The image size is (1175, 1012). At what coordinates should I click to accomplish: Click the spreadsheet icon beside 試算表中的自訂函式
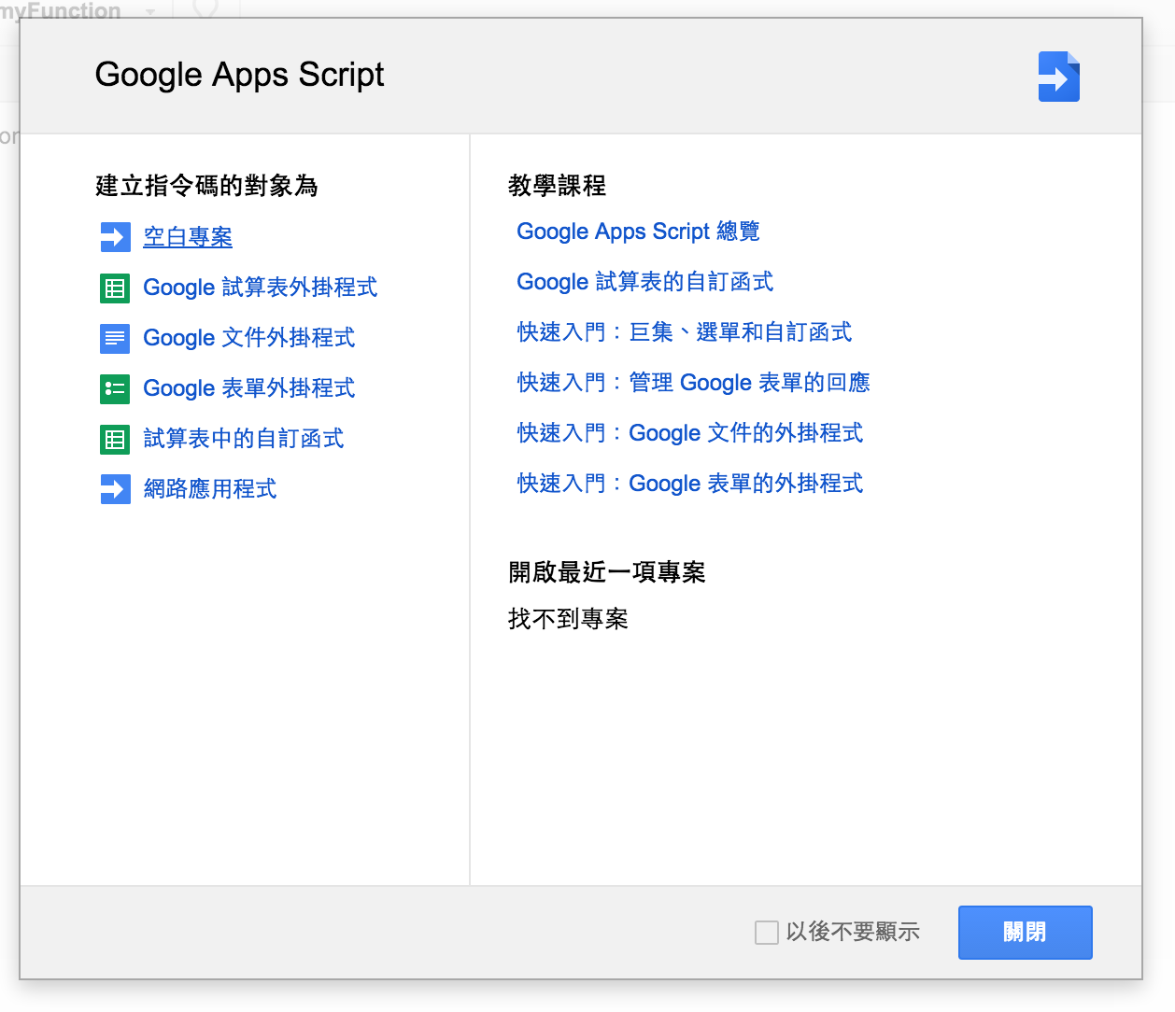[115, 439]
